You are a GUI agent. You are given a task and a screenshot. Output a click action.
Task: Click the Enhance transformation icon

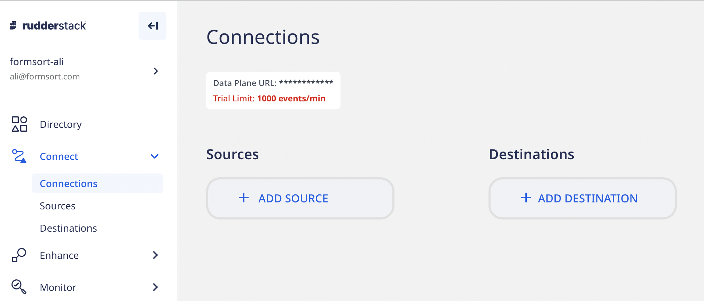(x=19, y=255)
